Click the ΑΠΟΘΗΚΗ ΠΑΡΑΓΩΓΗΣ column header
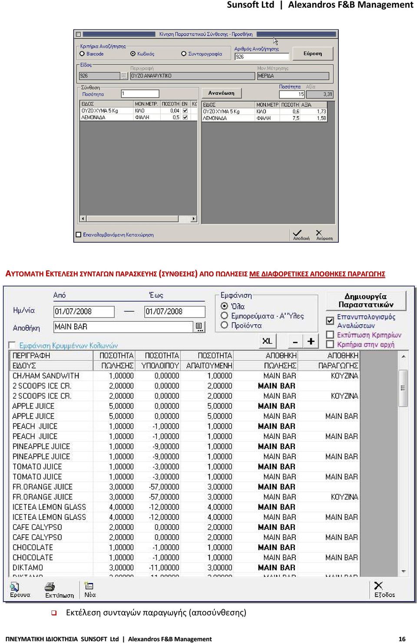417x643 pixels. pos(329,360)
